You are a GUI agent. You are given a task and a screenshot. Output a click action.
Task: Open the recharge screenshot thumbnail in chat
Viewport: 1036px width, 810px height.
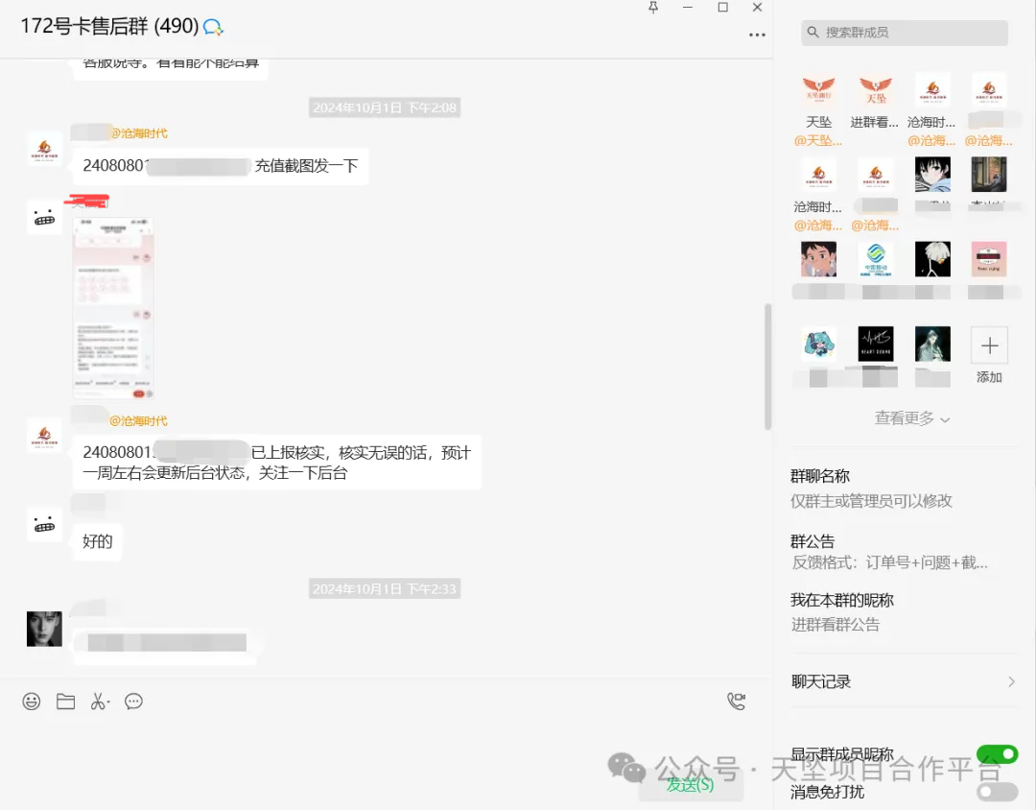point(113,305)
